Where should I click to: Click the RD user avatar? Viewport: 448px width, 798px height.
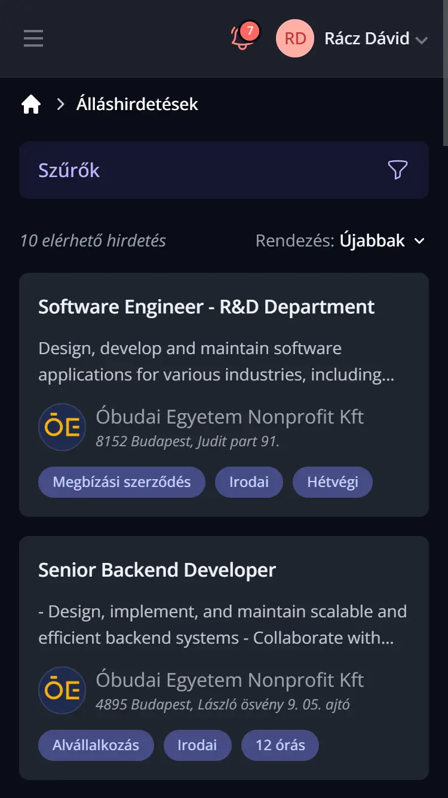coord(294,38)
